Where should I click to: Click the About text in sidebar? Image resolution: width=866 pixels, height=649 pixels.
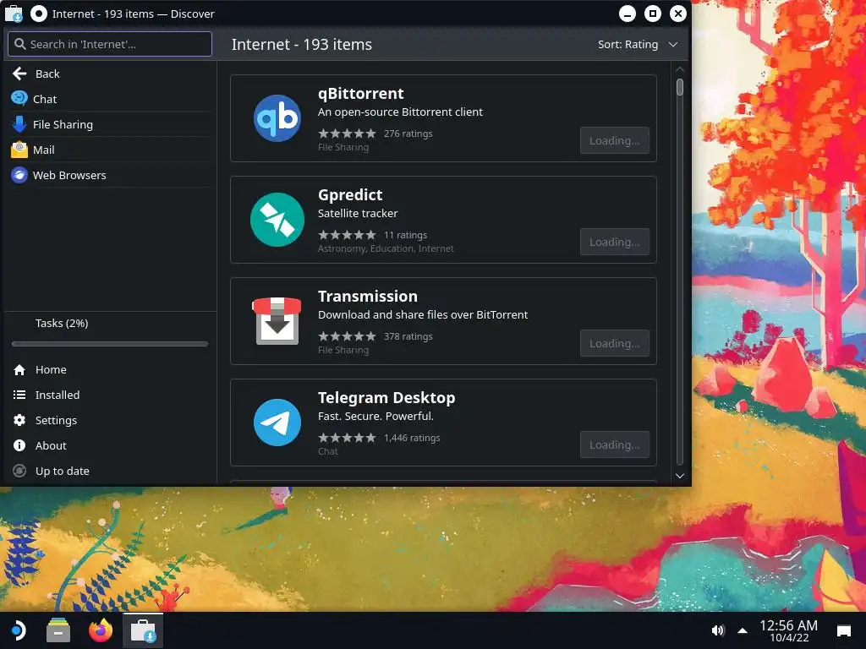coord(51,446)
